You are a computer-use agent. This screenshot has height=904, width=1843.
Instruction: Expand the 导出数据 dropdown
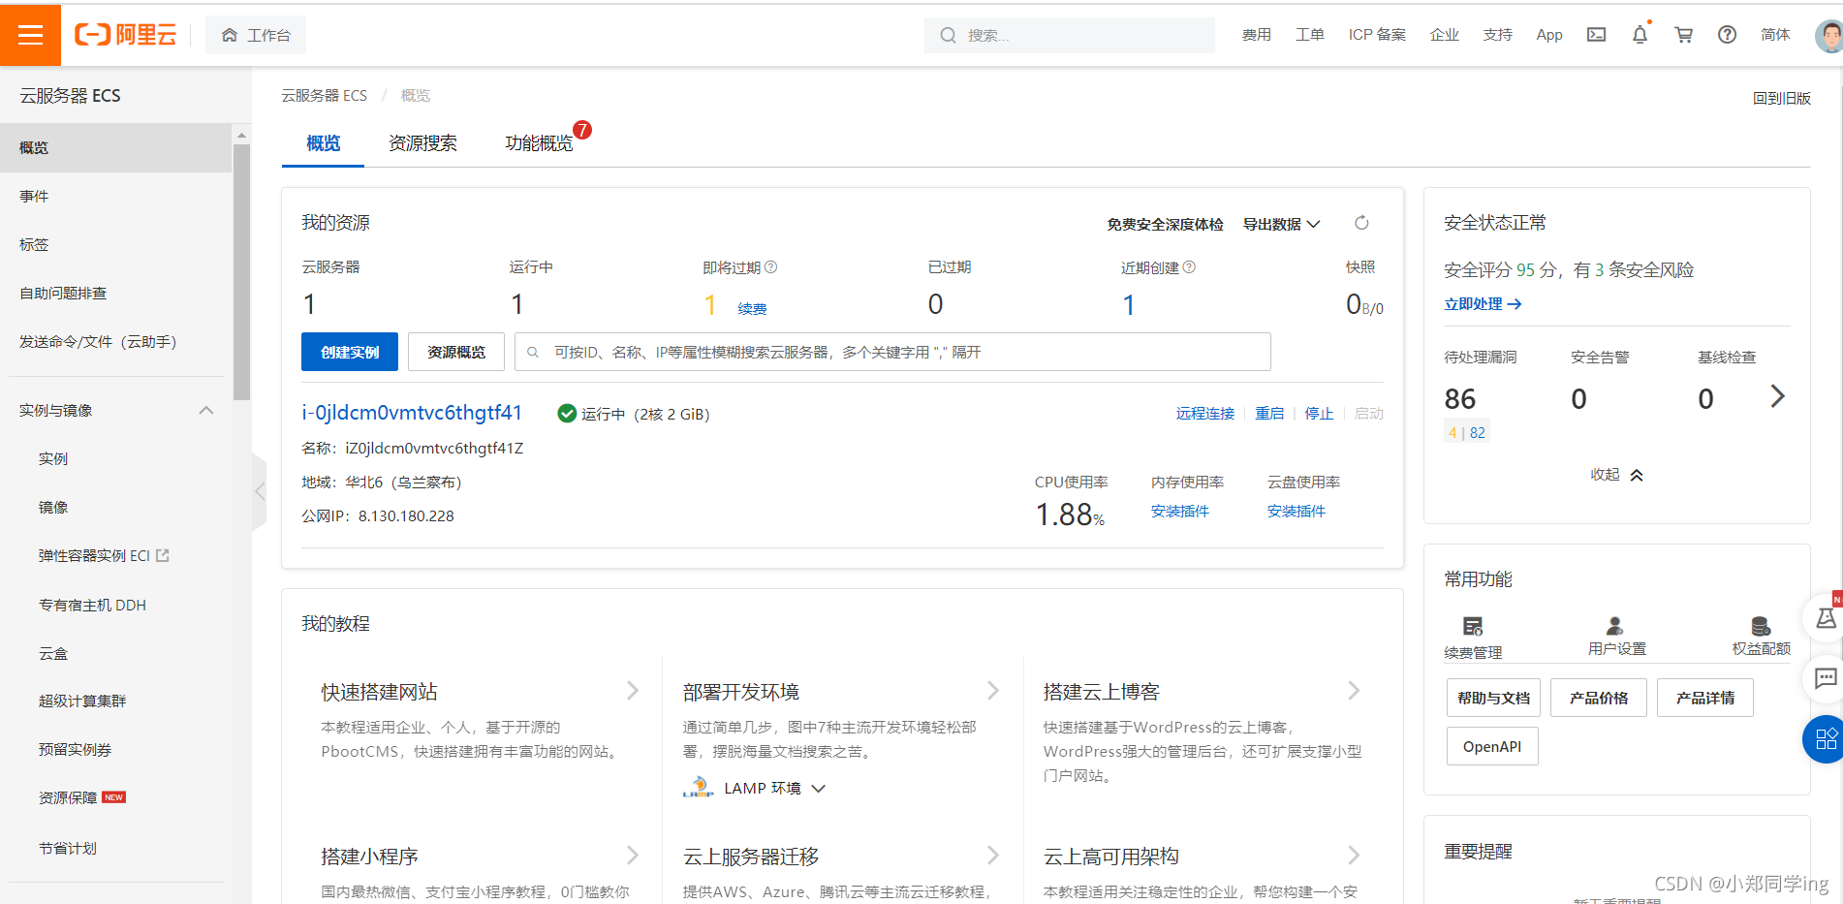(x=1281, y=224)
